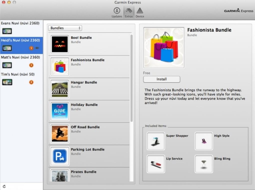Click the Super Shopper item icon
255x190 pixels.
point(156,141)
